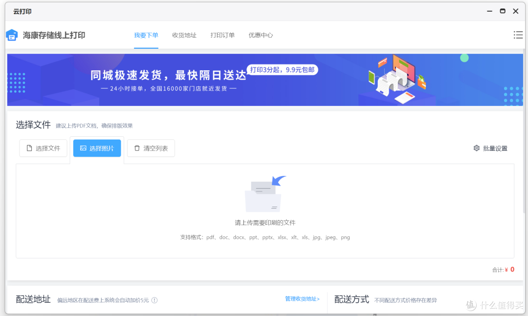This screenshot has height=316, width=528.
Task: Click the 同城极速发货 promotional banner
Action: 265,80
